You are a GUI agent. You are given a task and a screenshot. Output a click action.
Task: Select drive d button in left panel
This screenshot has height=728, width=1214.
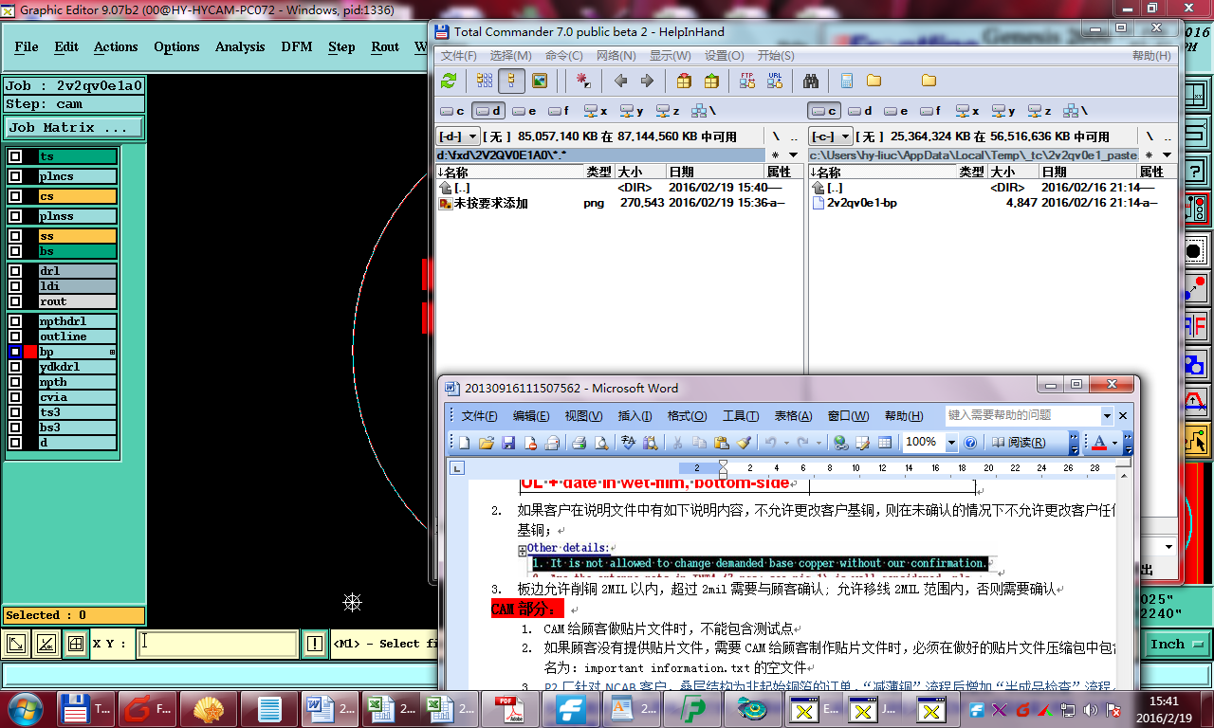[x=487, y=111]
